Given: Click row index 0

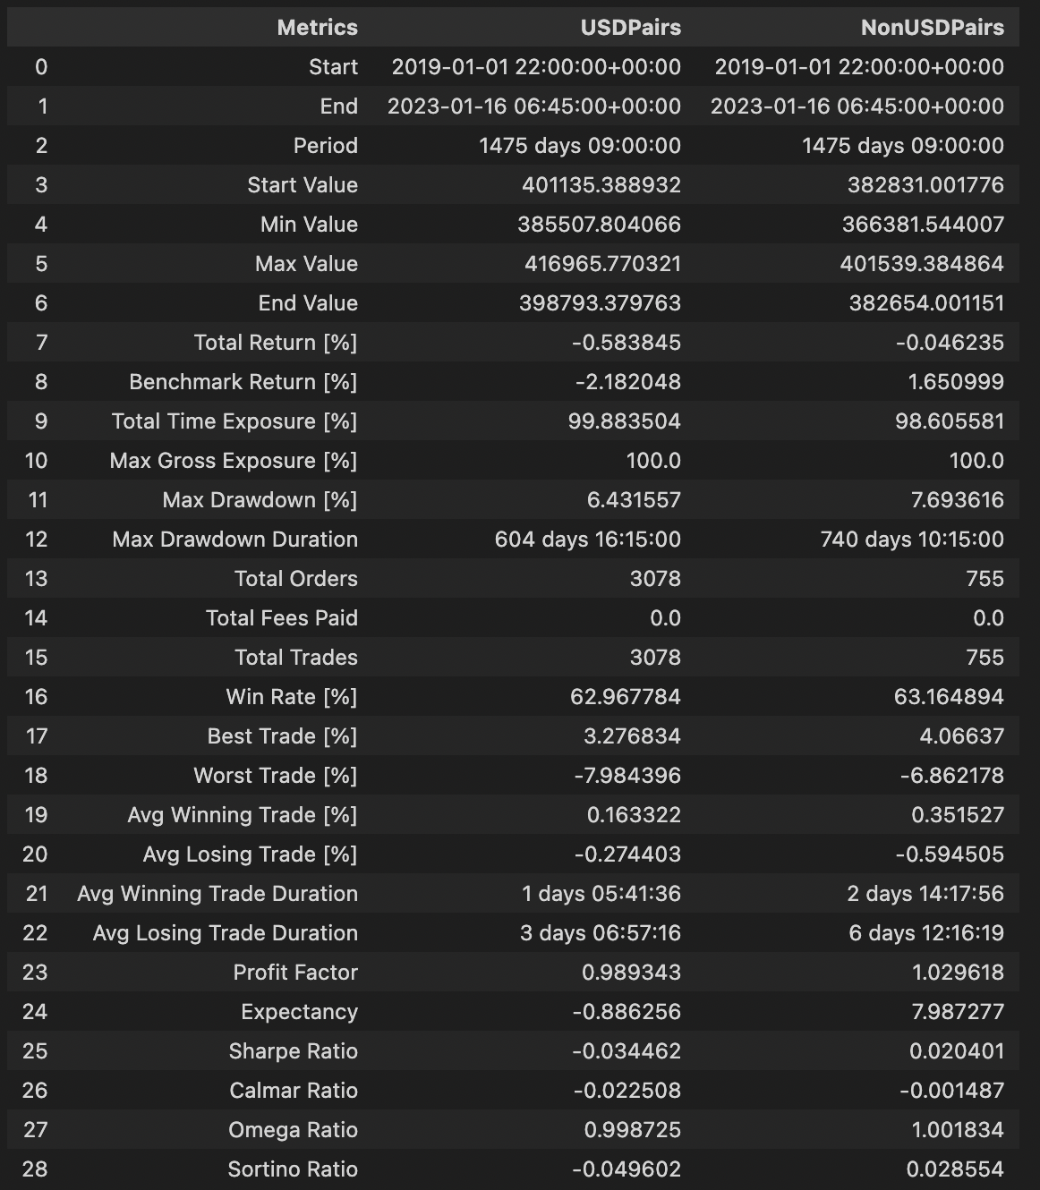Looking at the screenshot, I should (41, 67).
